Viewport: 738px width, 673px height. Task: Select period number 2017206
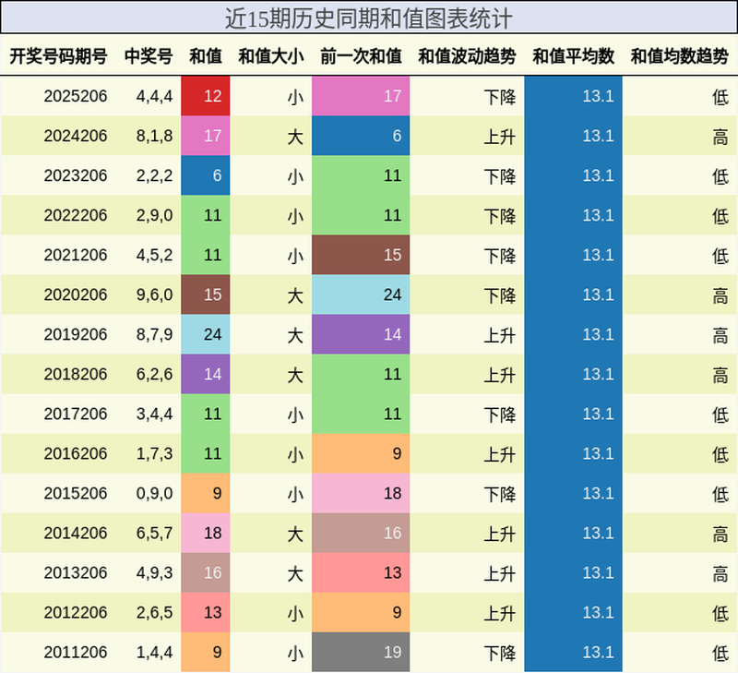click(x=76, y=414)
